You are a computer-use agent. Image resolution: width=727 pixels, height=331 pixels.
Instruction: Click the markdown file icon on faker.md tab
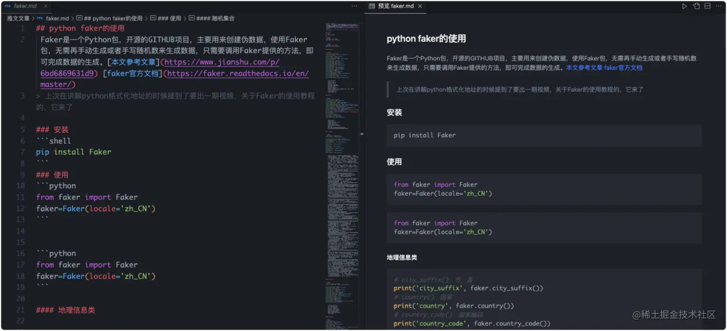click(7, 6)
